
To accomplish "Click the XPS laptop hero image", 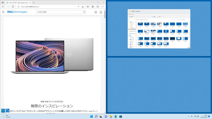I will pyautogui.click(x=52, y=56).
